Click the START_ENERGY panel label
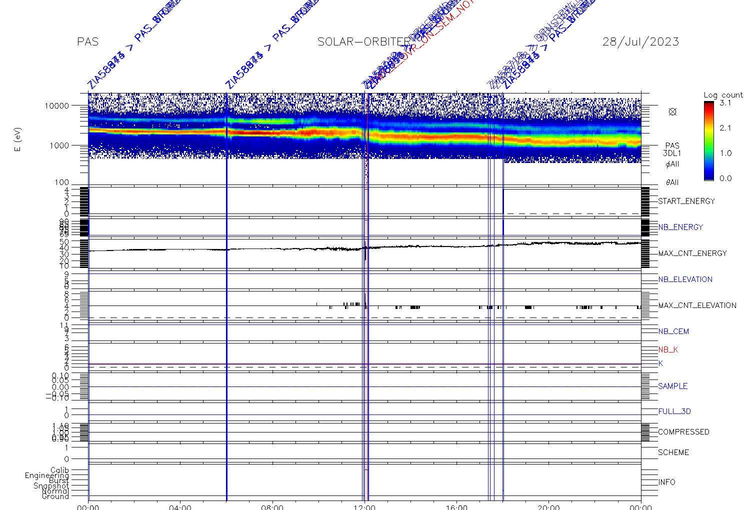The image size is (756, 510). [x=686, y=201]
